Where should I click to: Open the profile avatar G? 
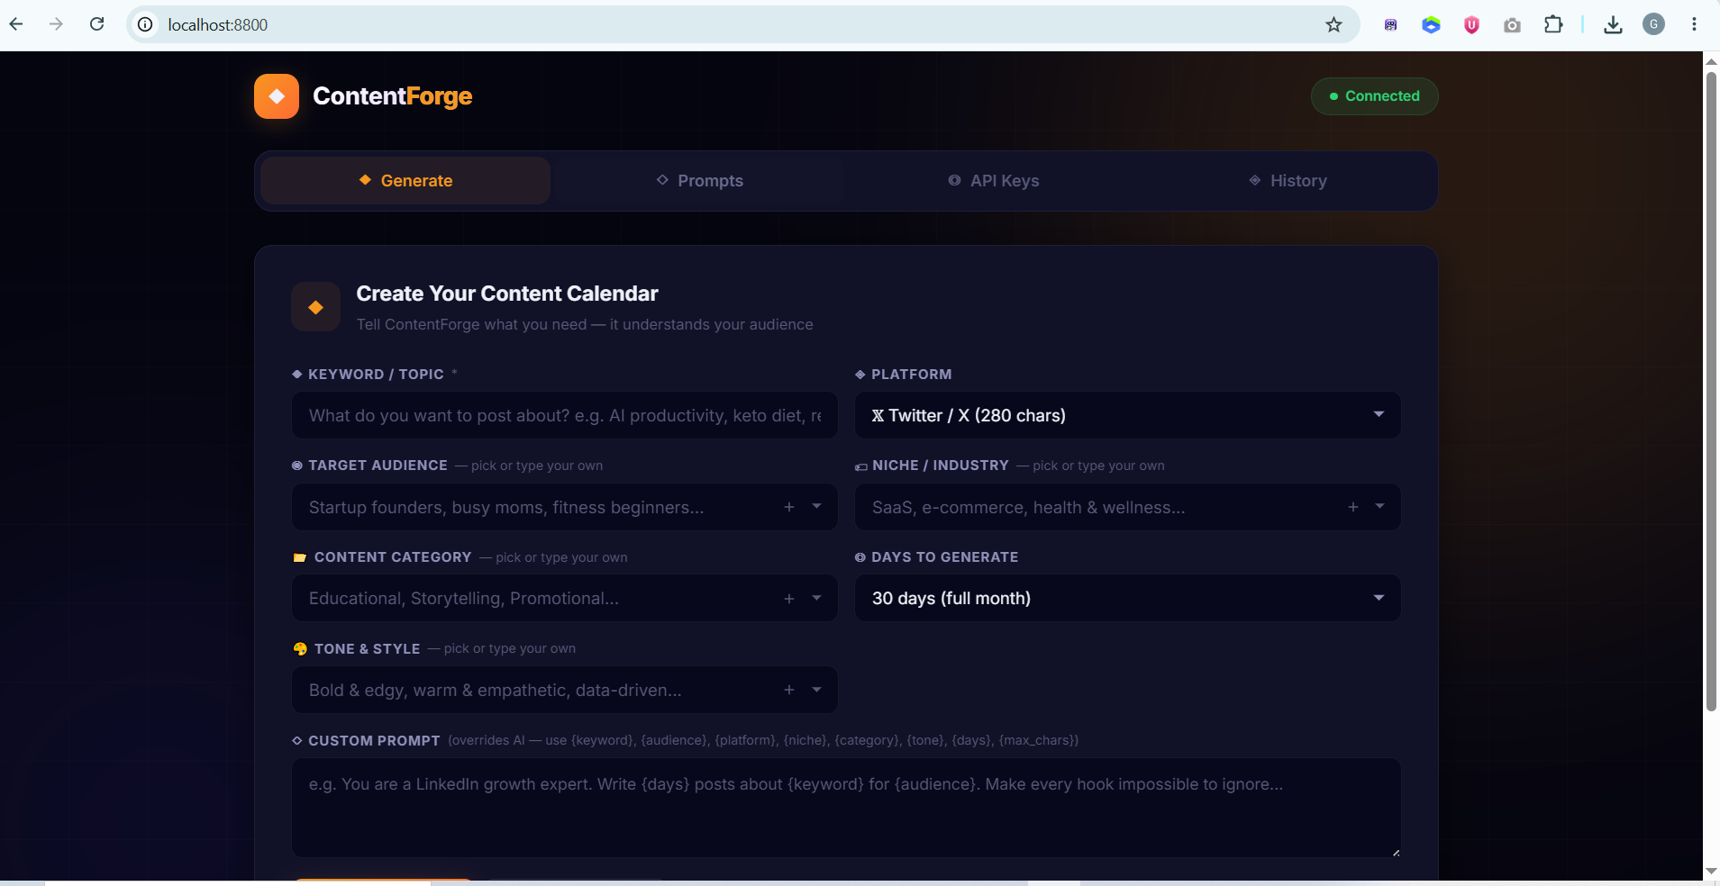1653,24
